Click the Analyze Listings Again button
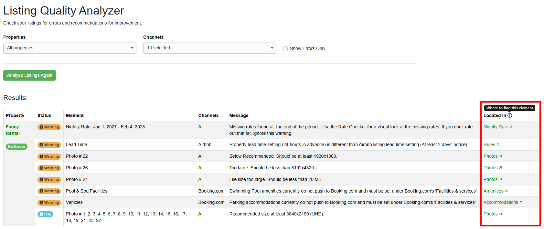The width and height of the screenshot is (544, 229). pyautogui.click(x=29, y=75)
